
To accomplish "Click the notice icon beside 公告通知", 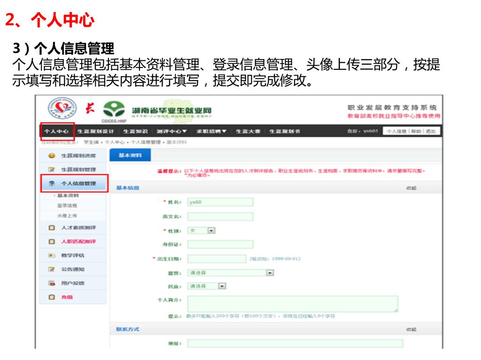I will 52,270.
